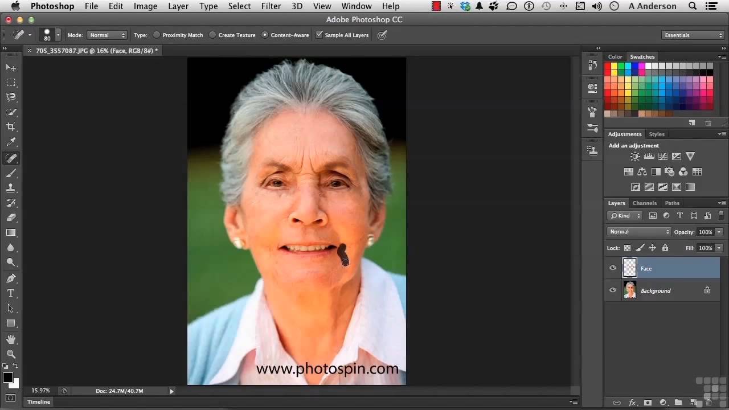
Task: Open the layer filter Kind dropdown
Action: (x=625, y=216)
